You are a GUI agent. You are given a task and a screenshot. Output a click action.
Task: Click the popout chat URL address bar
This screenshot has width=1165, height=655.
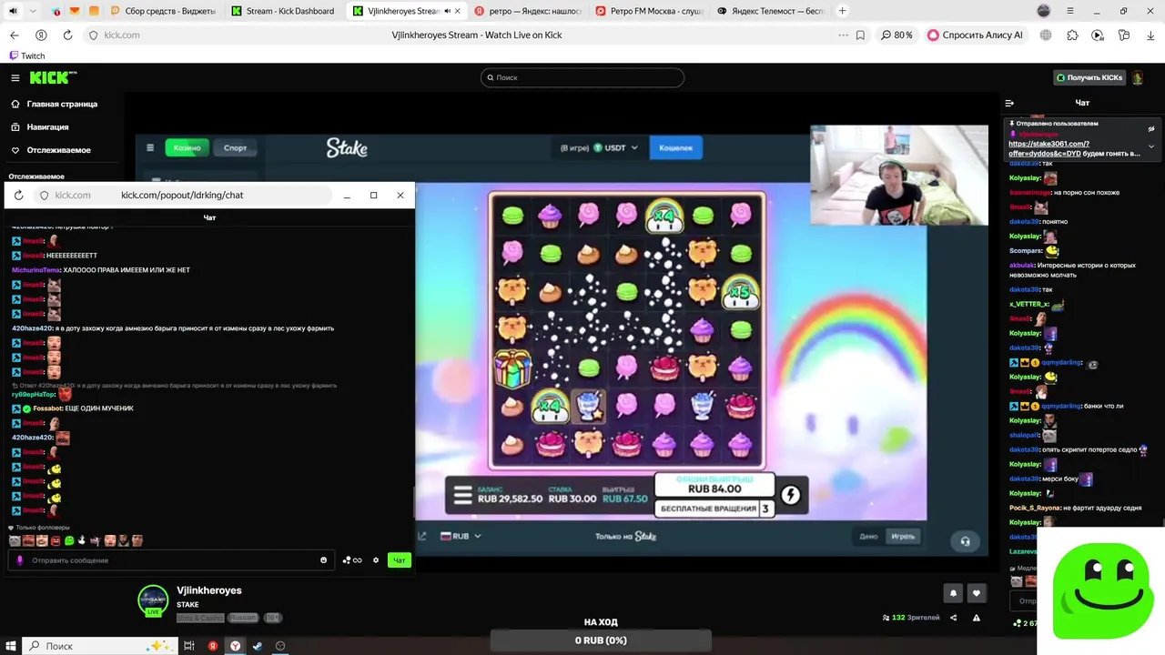click(x=182, y=195)
